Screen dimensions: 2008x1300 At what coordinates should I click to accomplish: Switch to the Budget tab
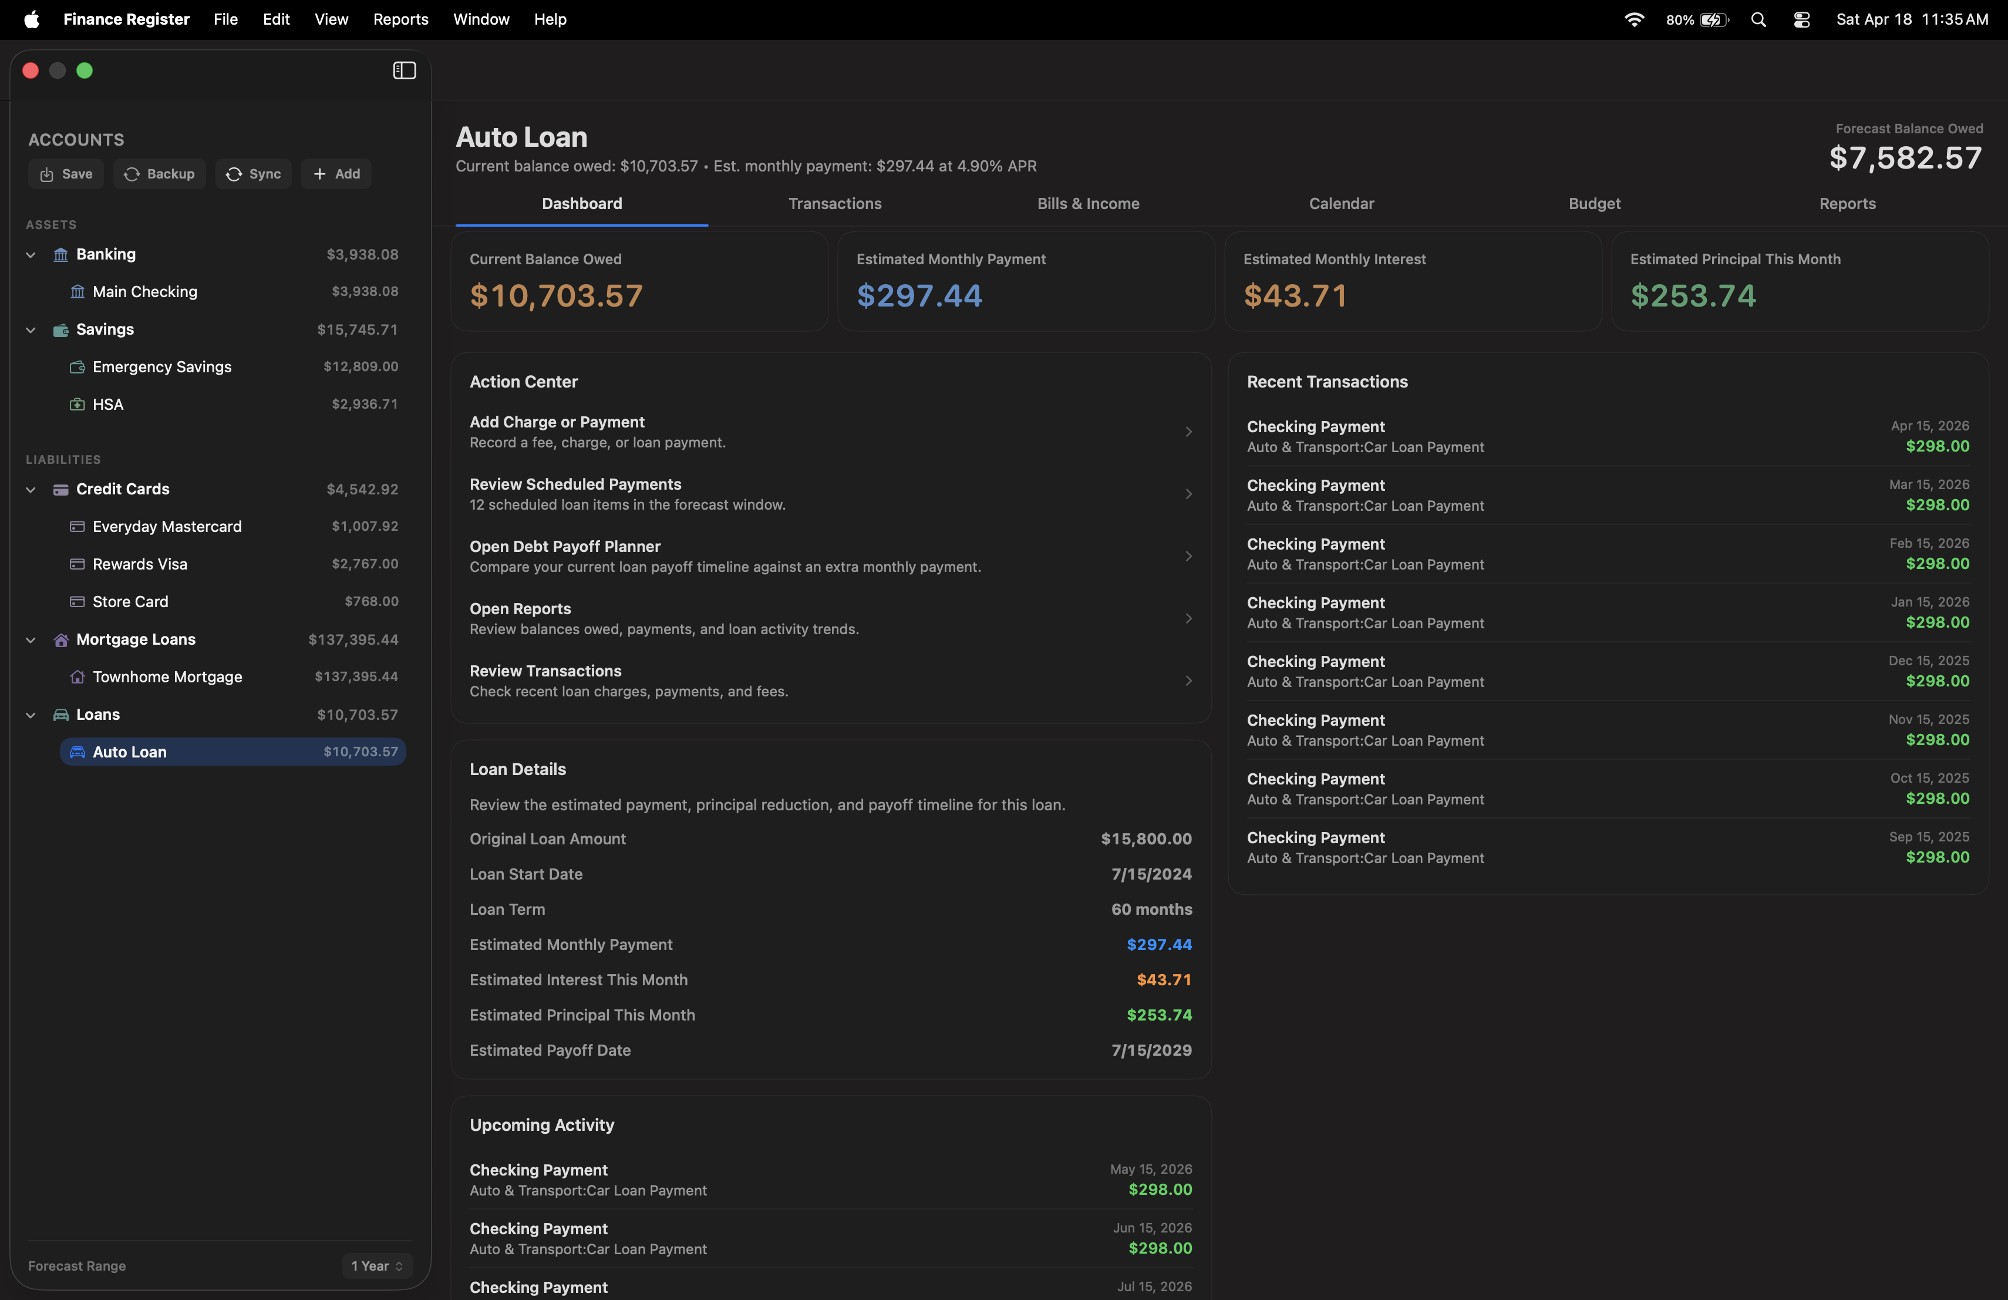pos(1593,203)
